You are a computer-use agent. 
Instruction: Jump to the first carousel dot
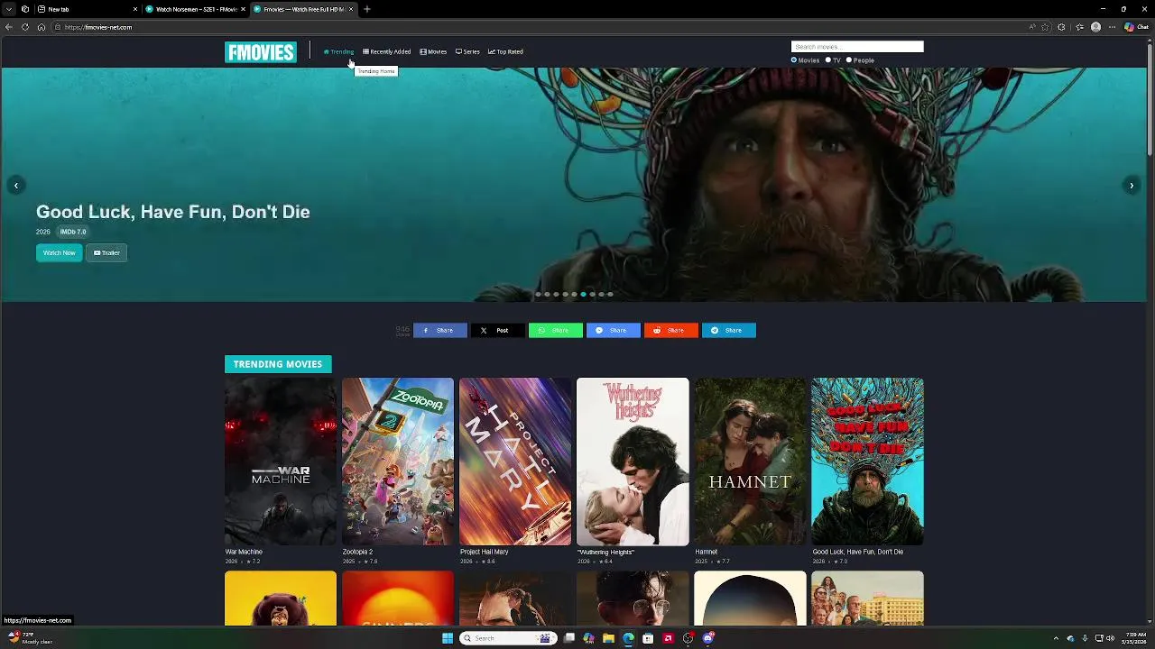coord(538,294)
